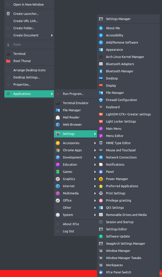Select the Web Browser globe icon
This screenshot has width=162, height=277.
pos(58,124)
